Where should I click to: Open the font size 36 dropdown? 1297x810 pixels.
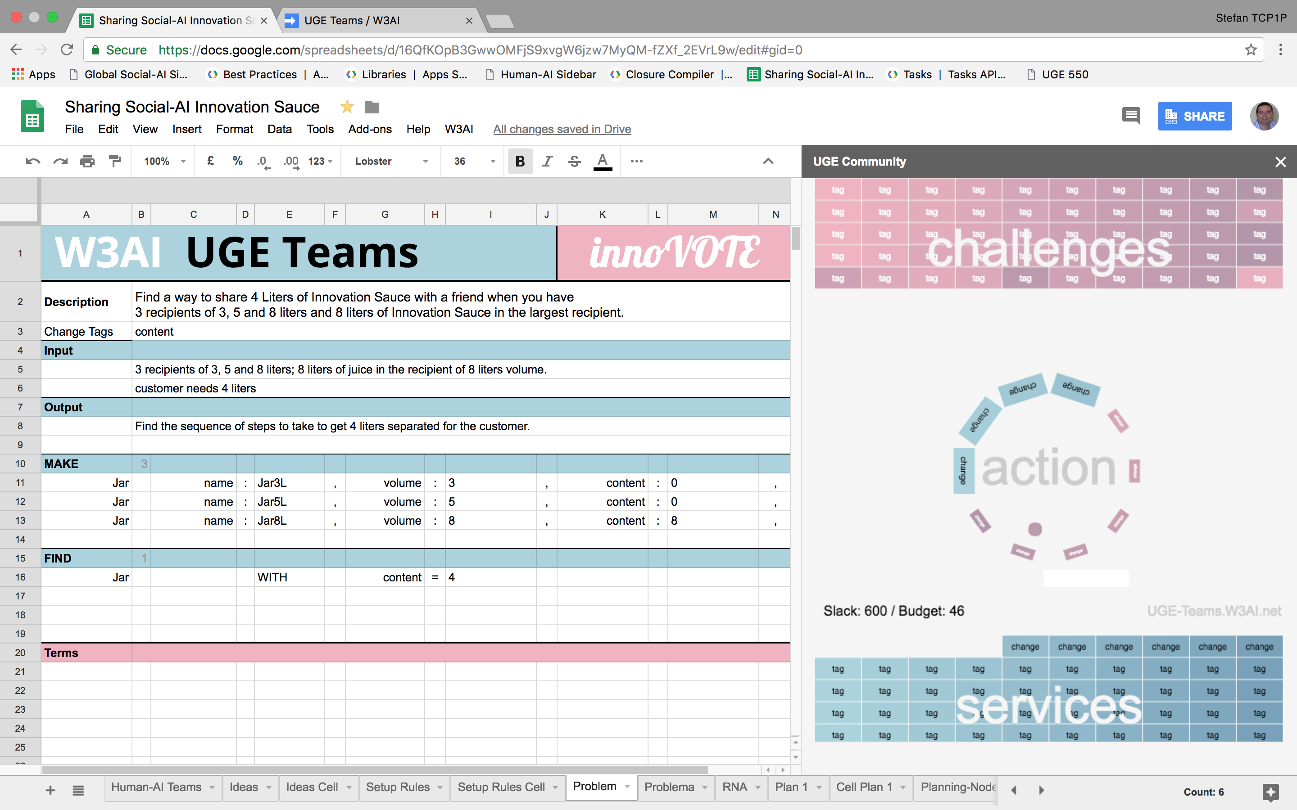pyautogui.click(x=474, y=161)
